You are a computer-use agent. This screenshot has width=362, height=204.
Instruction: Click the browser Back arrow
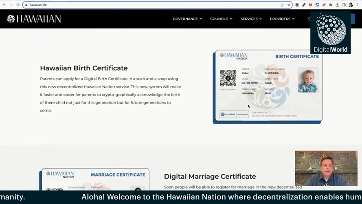coord(4,5)
